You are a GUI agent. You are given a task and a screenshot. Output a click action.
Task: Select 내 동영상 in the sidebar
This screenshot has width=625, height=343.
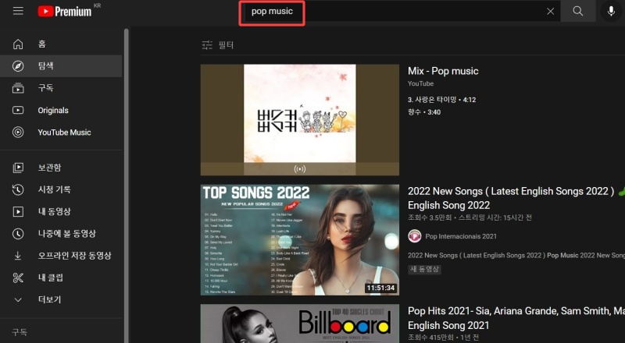point(61,211)
